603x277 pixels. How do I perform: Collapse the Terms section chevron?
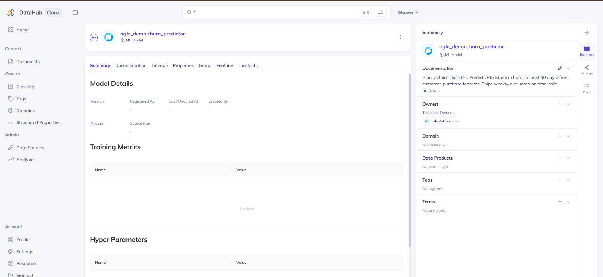tap(568, 202)
